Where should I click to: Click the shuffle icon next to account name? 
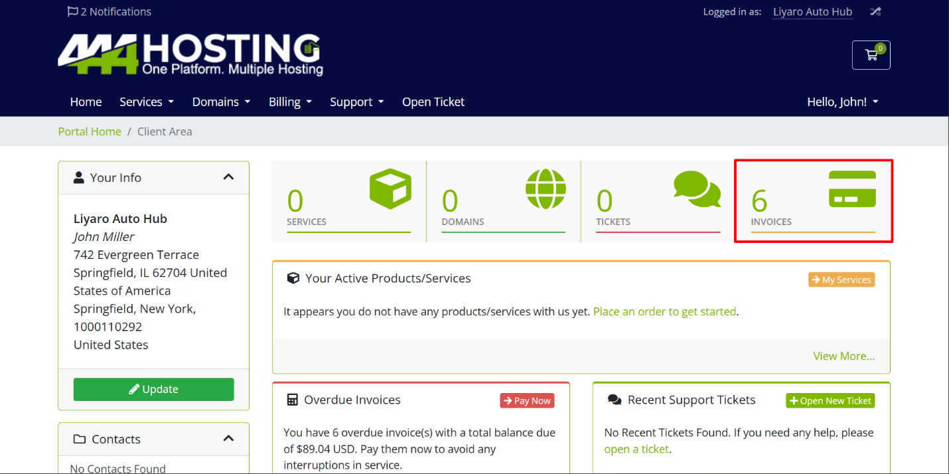point(875,11)
